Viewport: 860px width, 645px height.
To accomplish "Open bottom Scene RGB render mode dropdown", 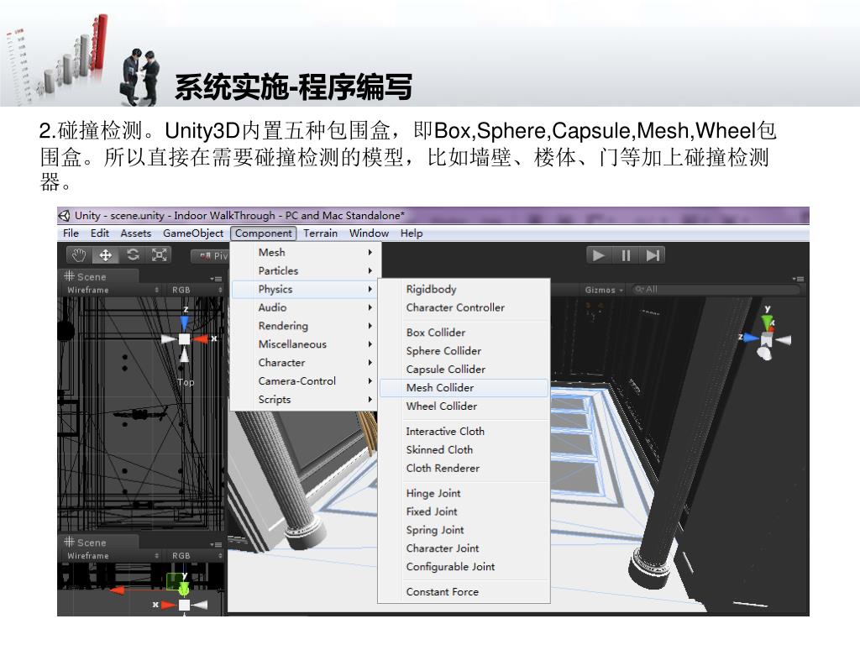I will [197, 556].
